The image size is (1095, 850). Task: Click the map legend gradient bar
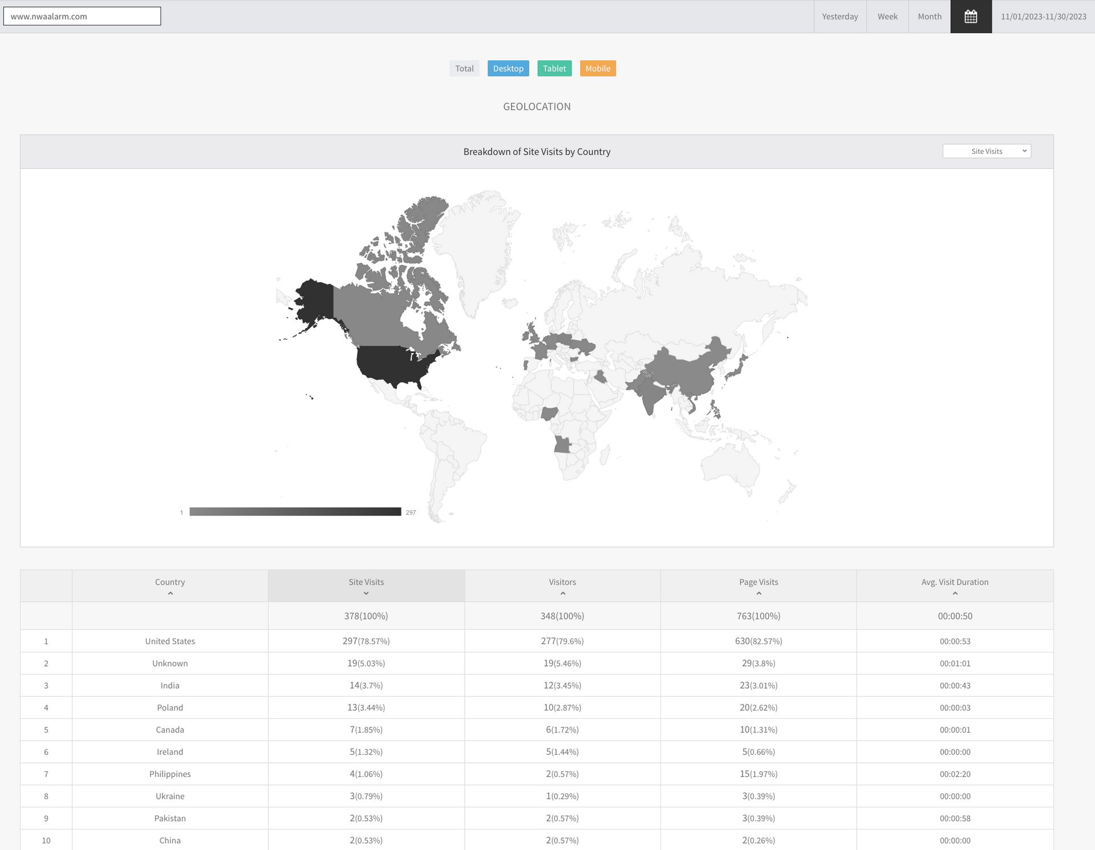coord(295,512)
